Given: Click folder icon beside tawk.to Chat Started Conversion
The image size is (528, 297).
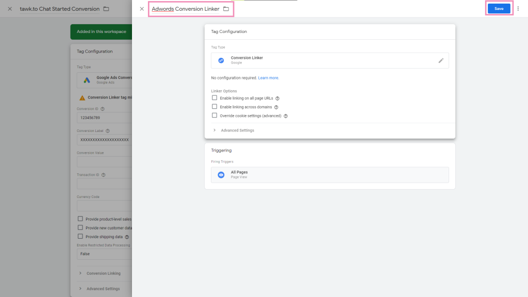Looking at the screenshot, I should tap(106, 9).
